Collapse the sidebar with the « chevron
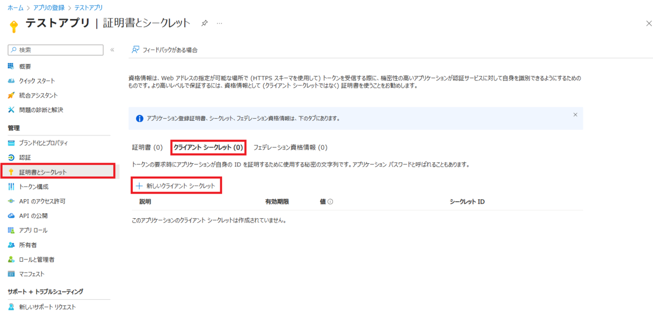The height and width of the screenshot is (334, 653). pos(112,50)
